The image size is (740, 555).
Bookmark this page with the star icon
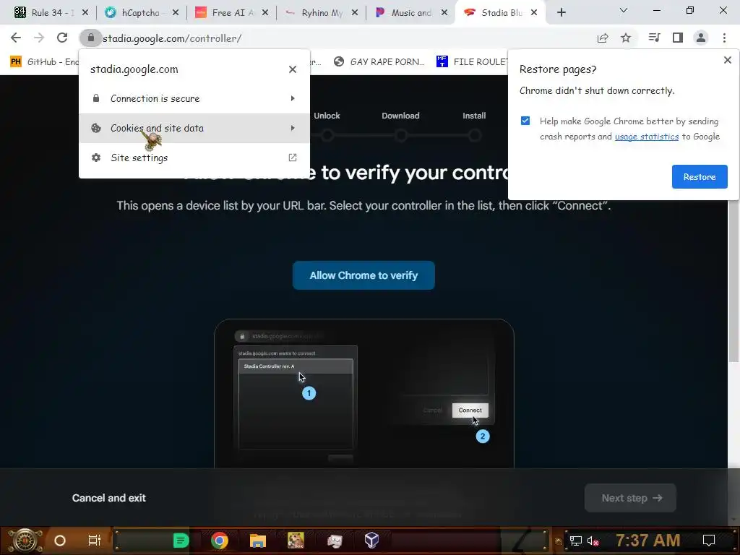(x=626, y=38)
